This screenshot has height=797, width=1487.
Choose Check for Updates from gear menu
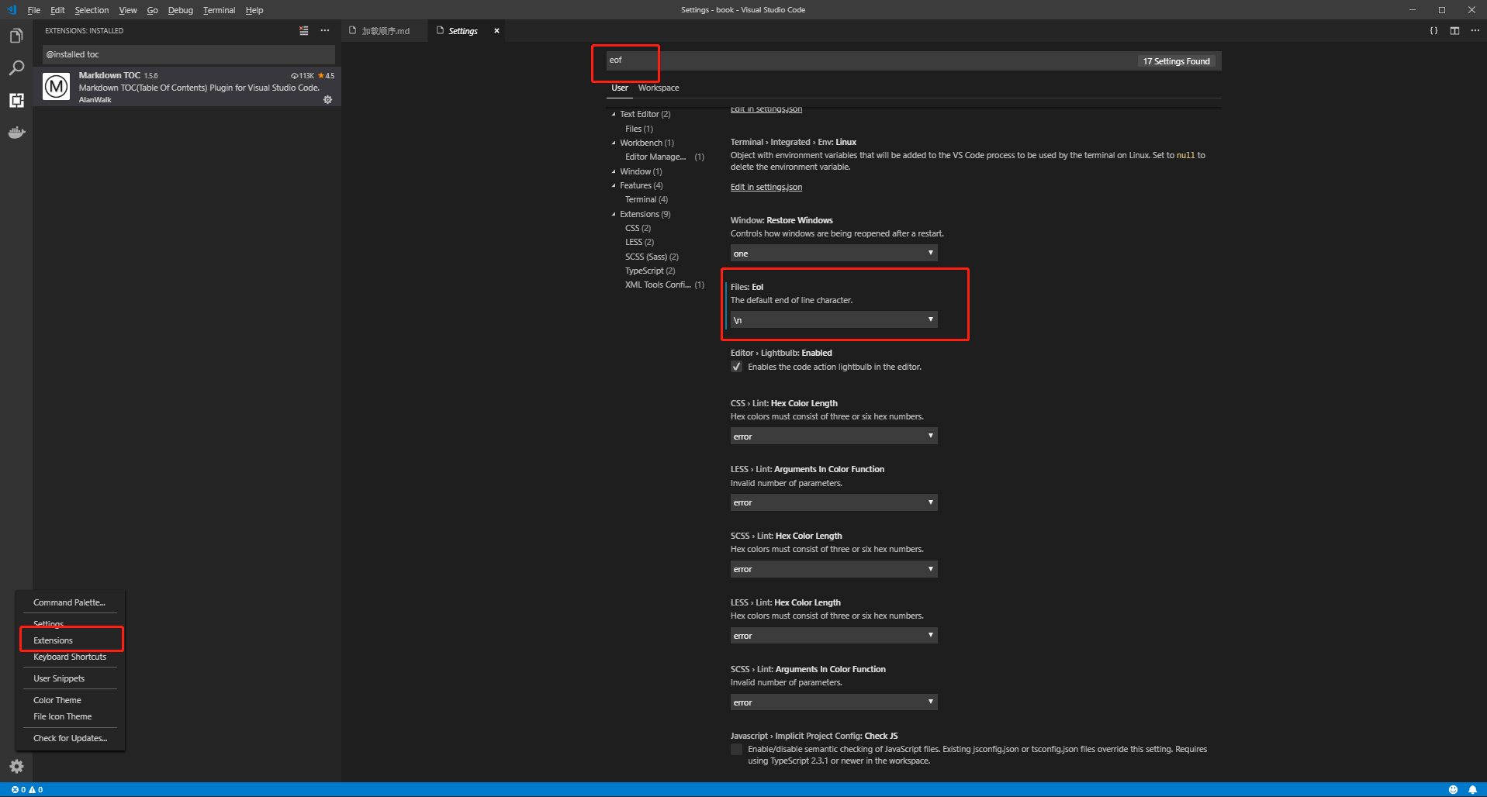(x=71, y=738)
